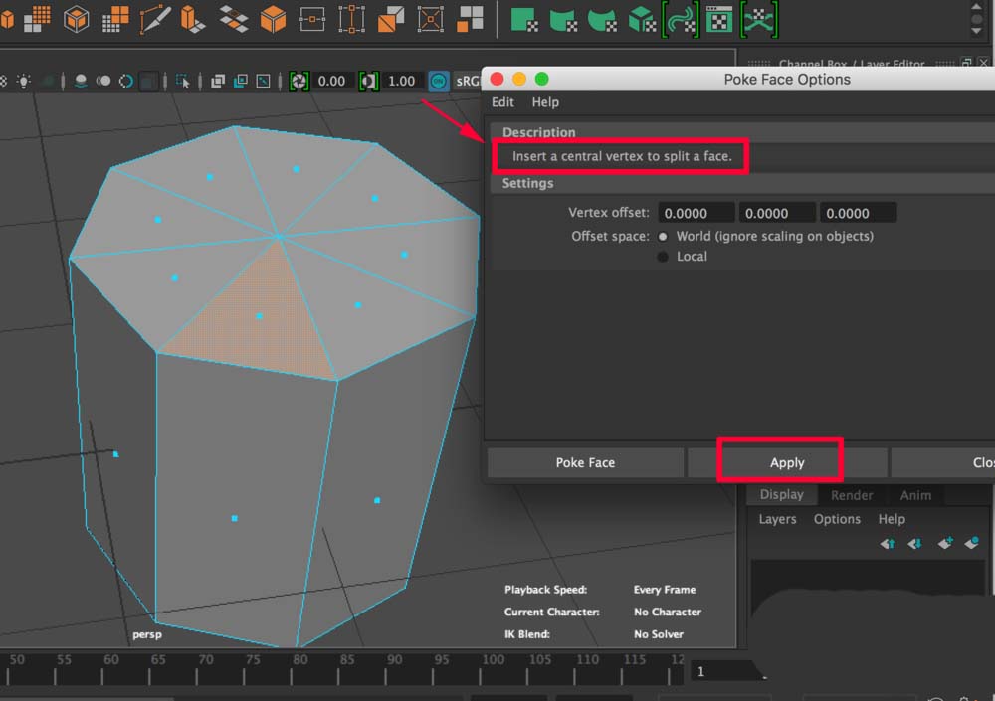The height and width of the screenshot is (701, 995).
Task: Switch to the Render layer tab
Action: click(x=852, y=495)
